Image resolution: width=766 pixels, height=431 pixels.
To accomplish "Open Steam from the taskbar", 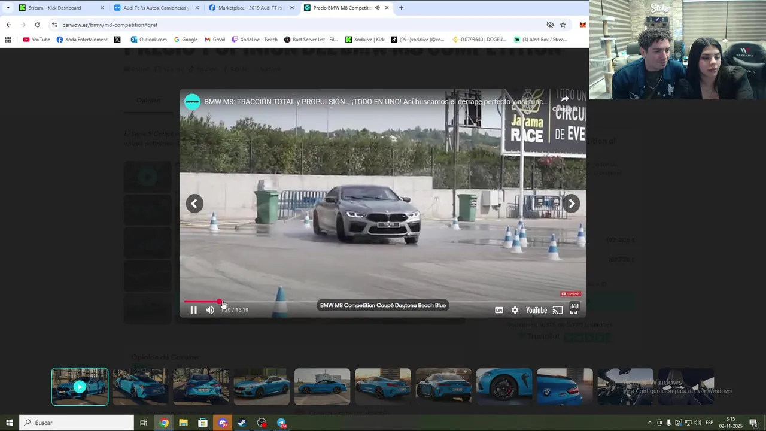I will (x=242, y=423).
